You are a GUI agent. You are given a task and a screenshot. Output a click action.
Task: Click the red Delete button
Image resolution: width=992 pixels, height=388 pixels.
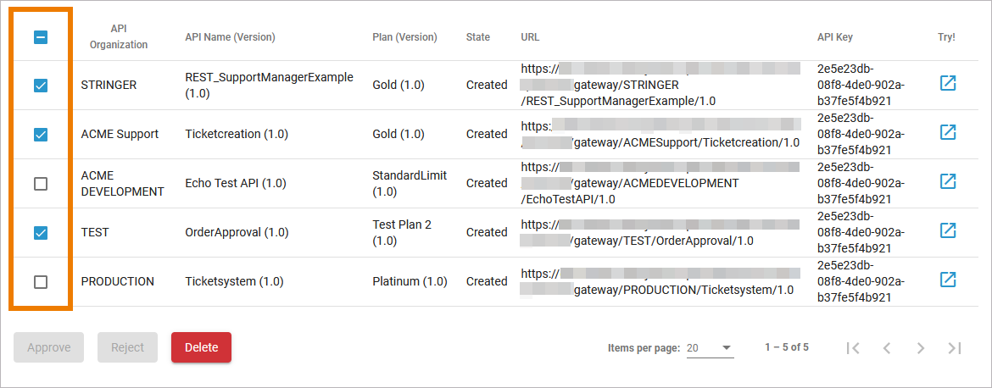pyautogui.click(x=201, y=347)
